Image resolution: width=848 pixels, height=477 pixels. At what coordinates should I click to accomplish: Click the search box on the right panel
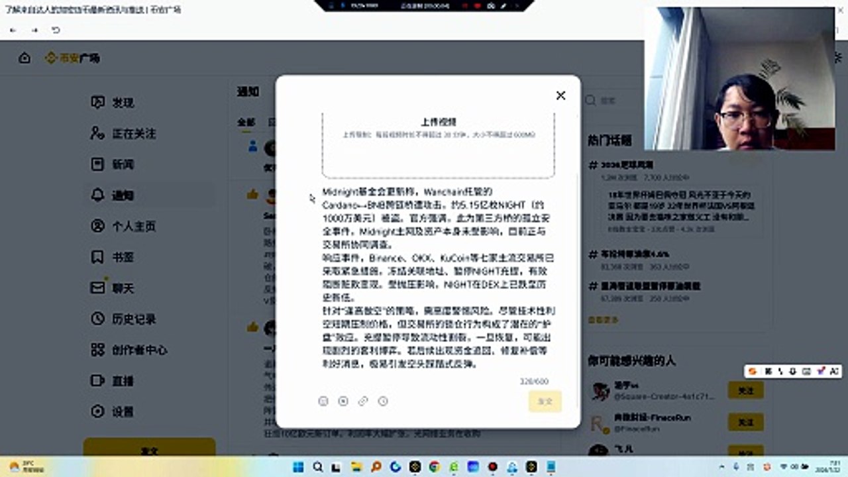coord(613,101)
